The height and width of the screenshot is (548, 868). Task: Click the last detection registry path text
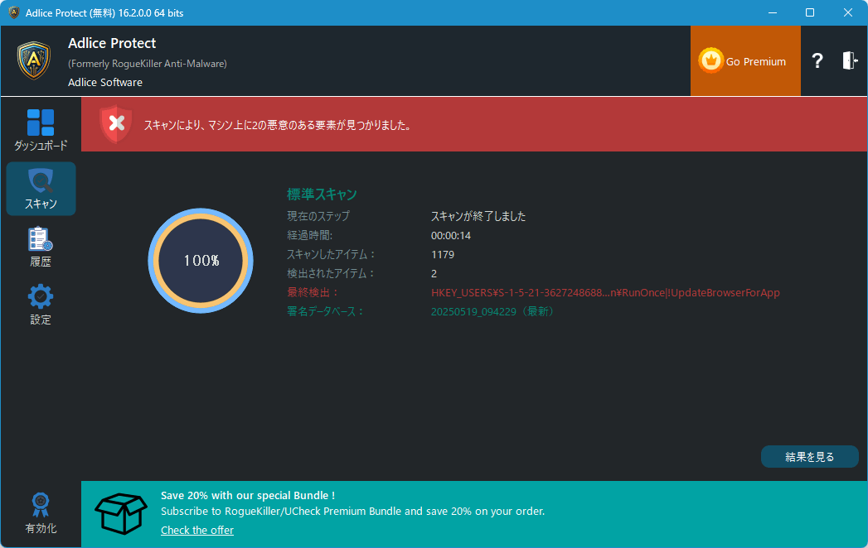point(605,292)
